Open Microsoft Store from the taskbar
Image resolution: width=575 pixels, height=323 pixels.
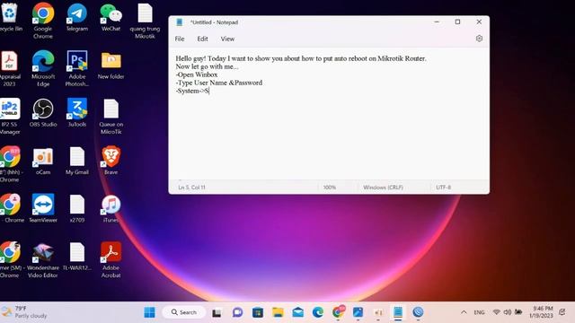pos(258,312)
